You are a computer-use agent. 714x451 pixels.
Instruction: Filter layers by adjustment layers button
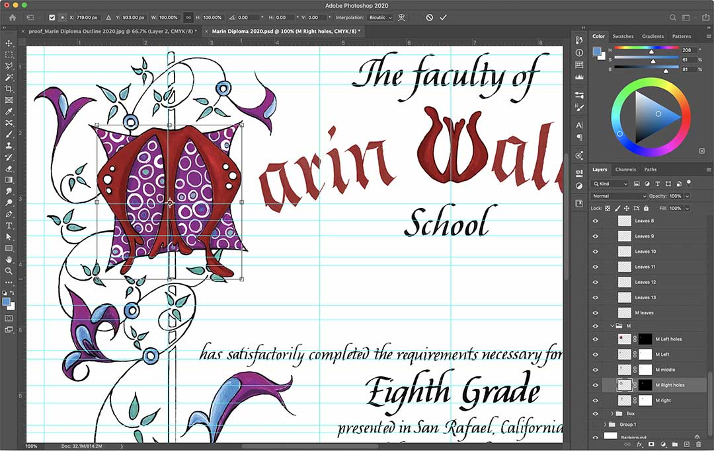tap(647, 184)
